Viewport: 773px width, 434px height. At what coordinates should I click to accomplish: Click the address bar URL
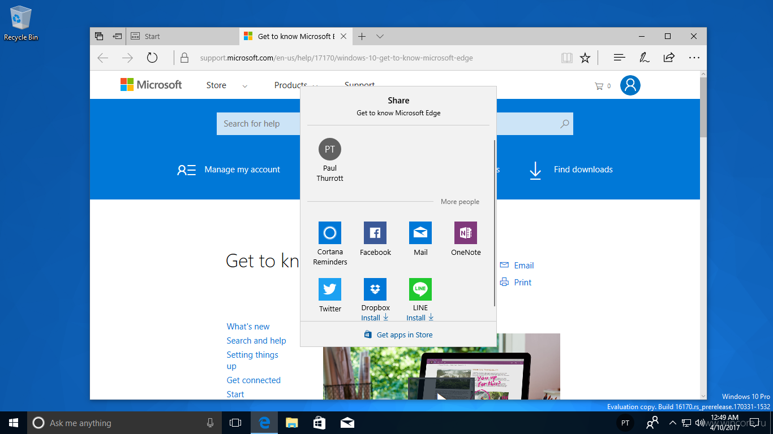pos(336,58)
